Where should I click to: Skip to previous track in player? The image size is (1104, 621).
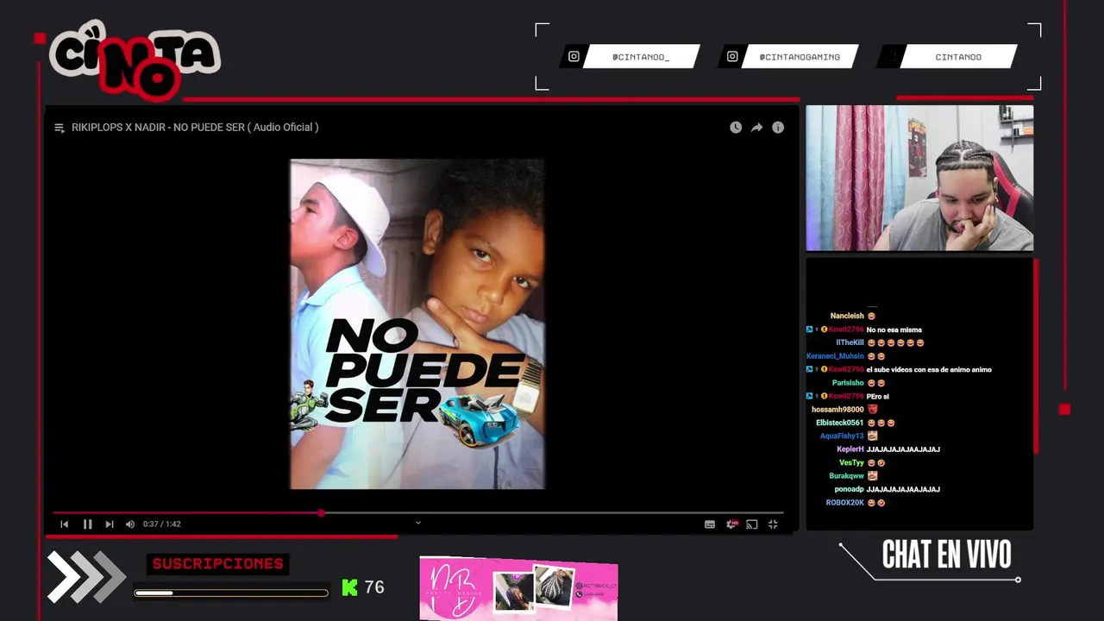click(64, 524)
